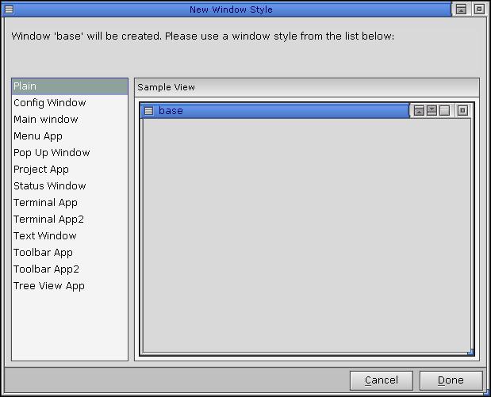The width and height of the screenshot is (491, 397).
Task: Click the iconify gadget of New Window Style dialog
Action: tap(461, 10)
